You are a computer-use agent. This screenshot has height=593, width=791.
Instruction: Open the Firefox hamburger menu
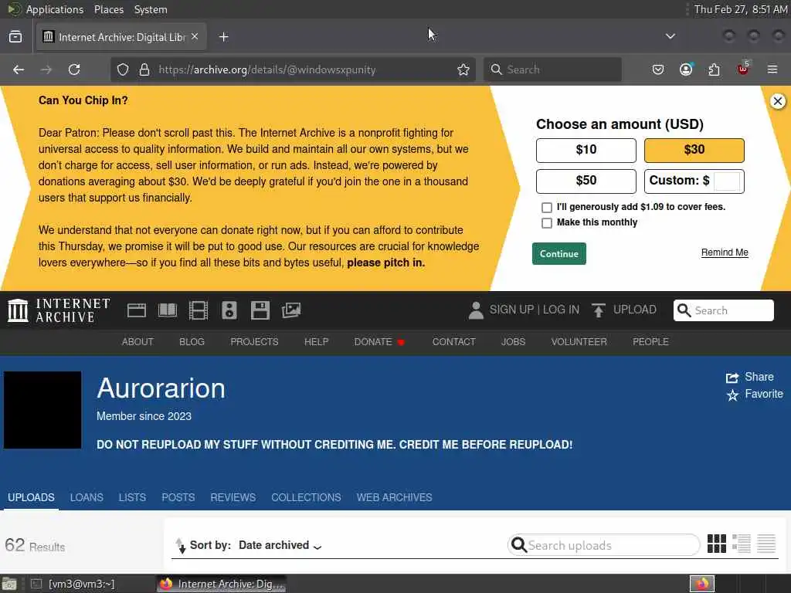(x=772, y=69)
